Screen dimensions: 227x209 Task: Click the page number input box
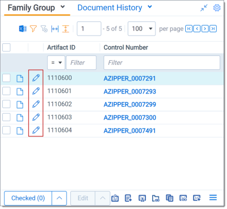coord(89,29)
